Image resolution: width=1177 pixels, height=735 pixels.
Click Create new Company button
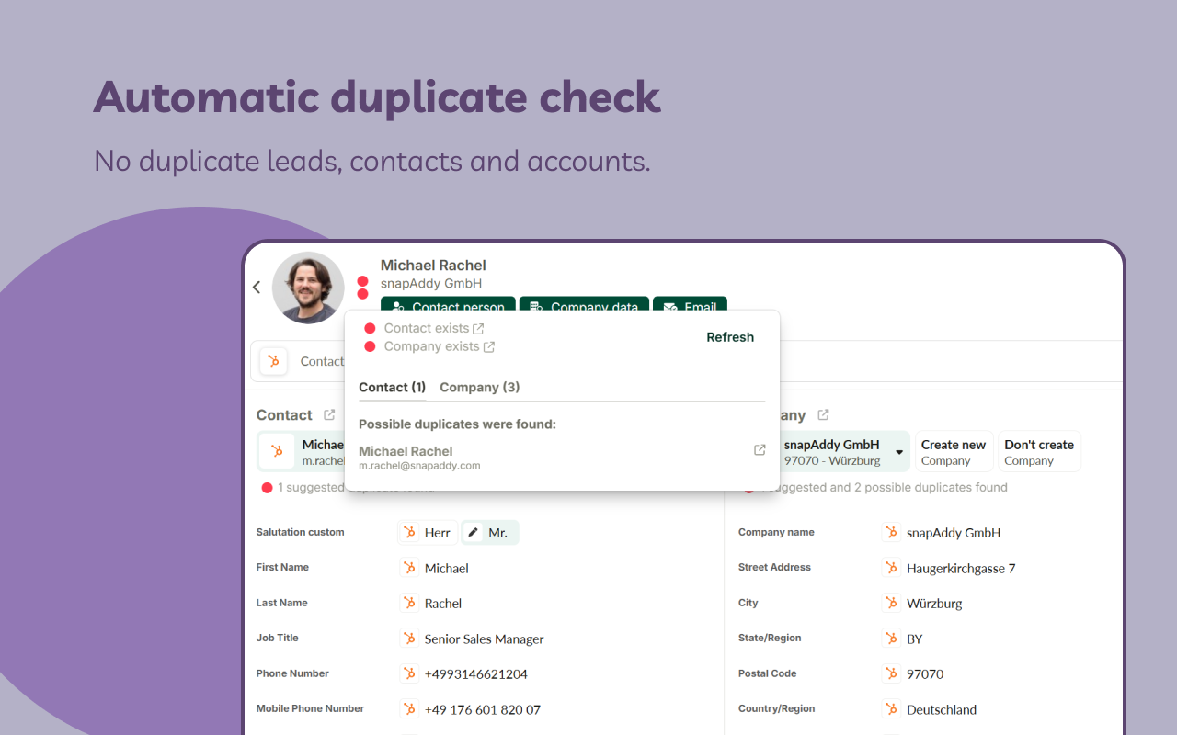[x=954, y=452]
